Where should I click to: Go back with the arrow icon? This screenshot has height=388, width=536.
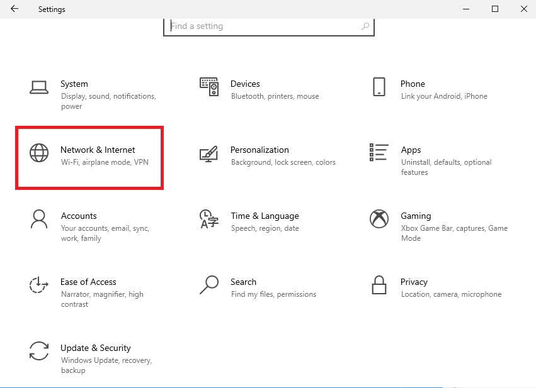14,9
